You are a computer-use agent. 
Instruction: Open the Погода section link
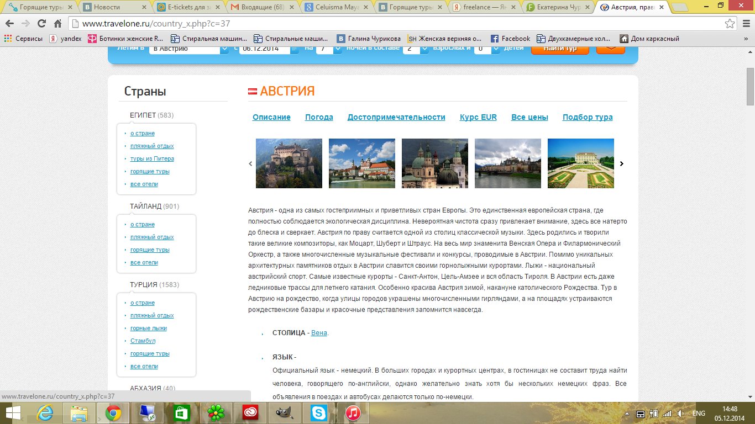point(319,117)
